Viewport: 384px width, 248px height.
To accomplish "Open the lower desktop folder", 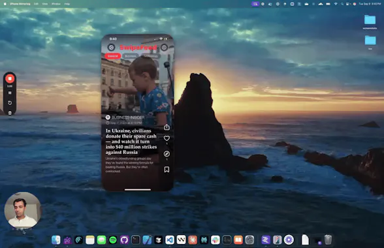I will point(370,40).
